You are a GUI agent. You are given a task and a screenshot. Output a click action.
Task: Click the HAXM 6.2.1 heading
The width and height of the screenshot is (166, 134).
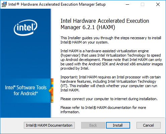105,24
